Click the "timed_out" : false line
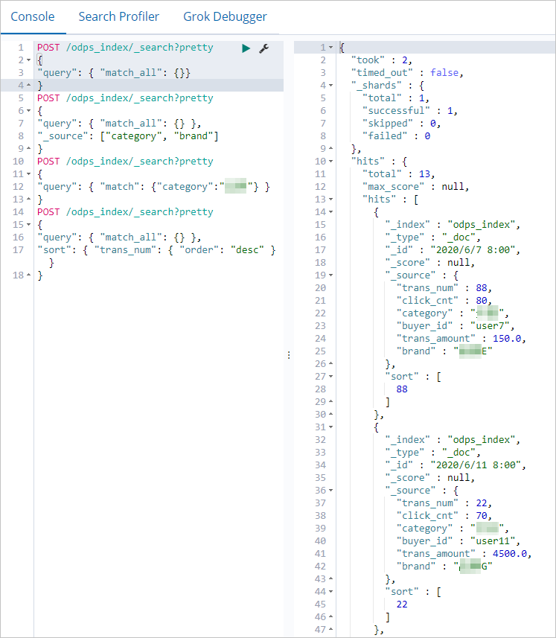 coord(407,73)
